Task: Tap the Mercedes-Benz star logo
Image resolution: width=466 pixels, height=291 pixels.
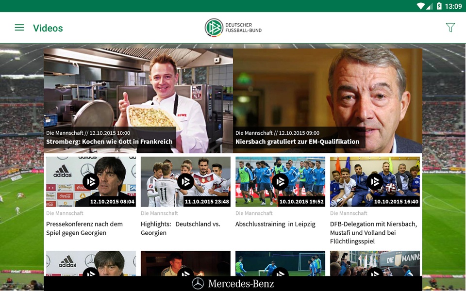Action: coord(198,284)
